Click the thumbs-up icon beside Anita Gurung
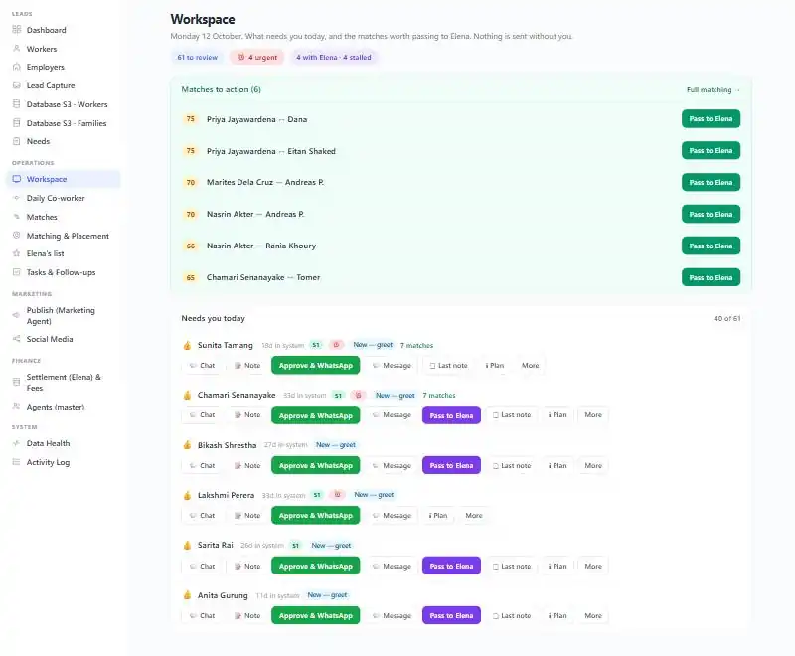Image resolution: width=795 pixels, height=656 pixels. click(x=187, y=595)
